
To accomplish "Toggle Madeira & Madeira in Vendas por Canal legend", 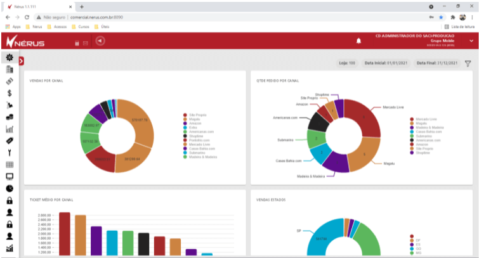I will click(x=200, y=157).
